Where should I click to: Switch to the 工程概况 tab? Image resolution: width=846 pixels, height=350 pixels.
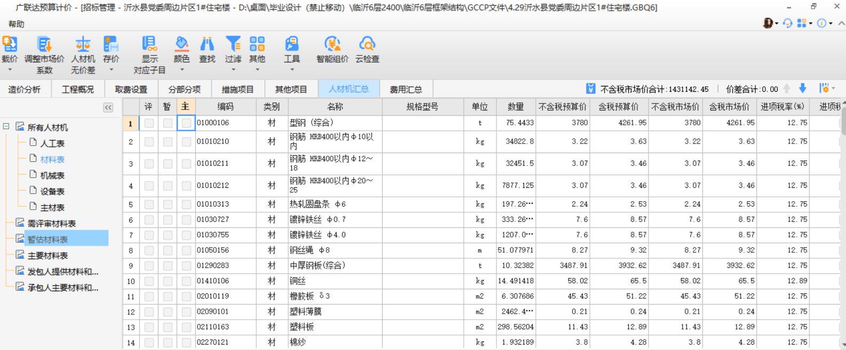[78, 89]
